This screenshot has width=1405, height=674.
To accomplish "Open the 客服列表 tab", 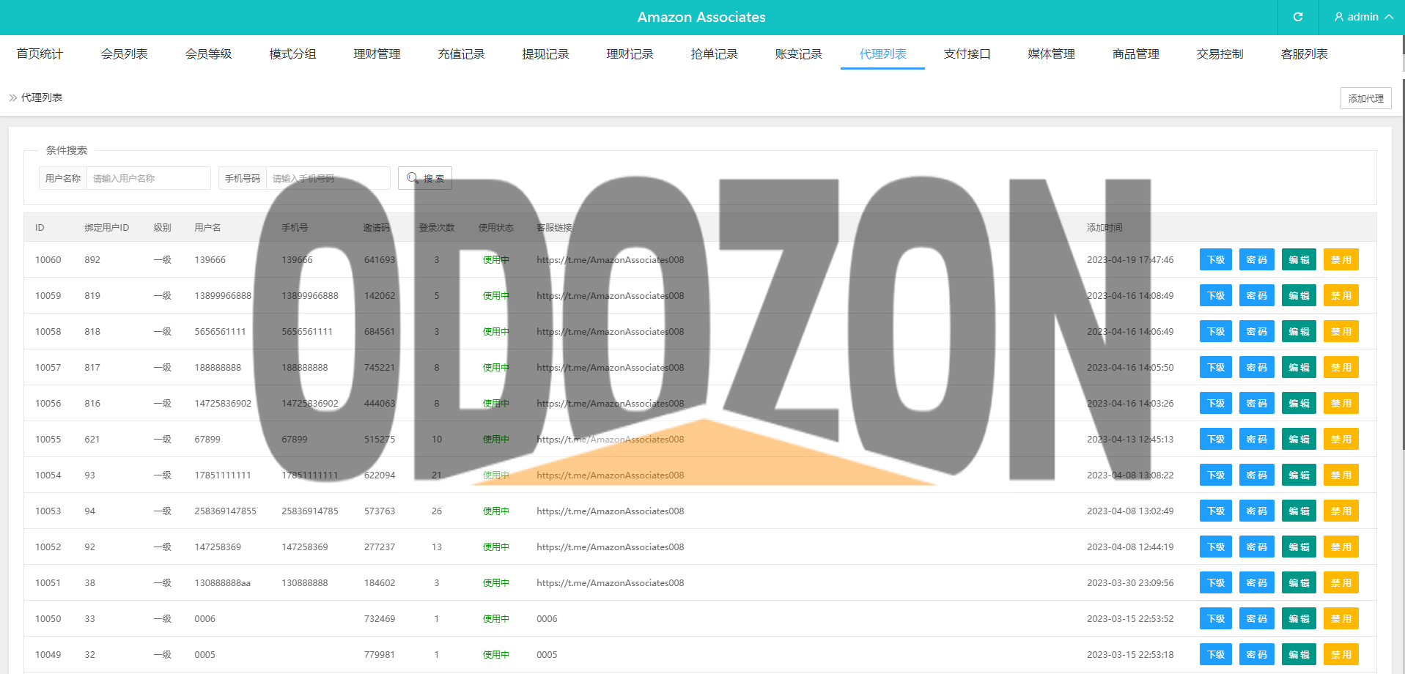I will coord(1304,54).
